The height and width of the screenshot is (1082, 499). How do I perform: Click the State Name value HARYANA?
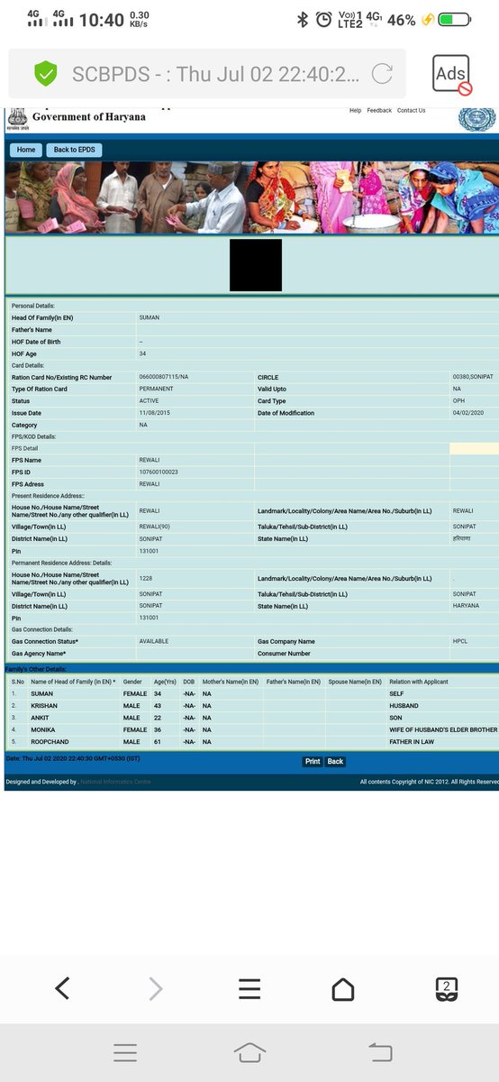click(467, 606)
